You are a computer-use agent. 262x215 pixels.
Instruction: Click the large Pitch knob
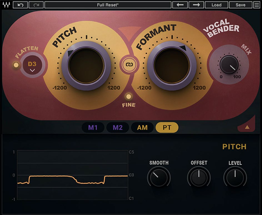86,66
